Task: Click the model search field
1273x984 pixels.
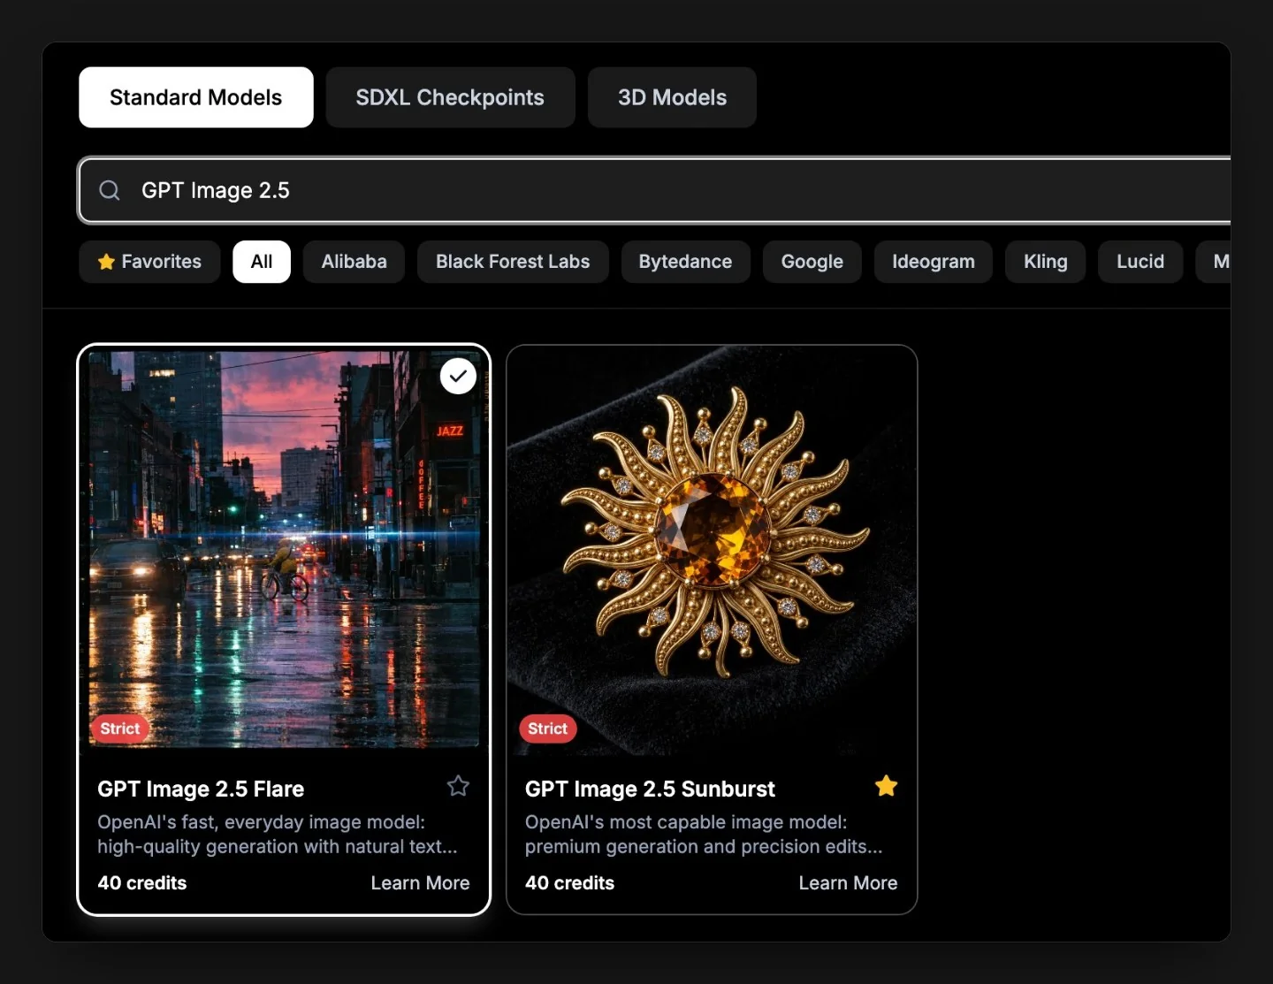Action: click(x=654, y=190)
